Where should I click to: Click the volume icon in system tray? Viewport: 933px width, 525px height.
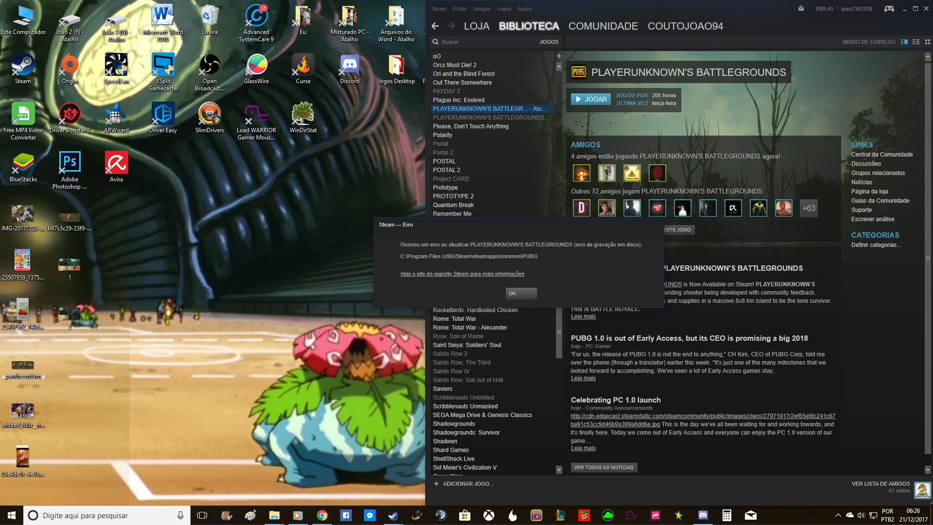coord(861,515)
